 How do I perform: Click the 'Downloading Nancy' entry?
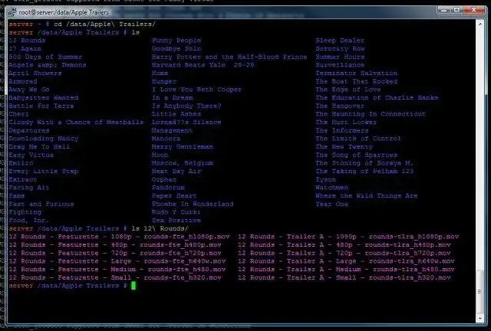[x=44, y=138]
